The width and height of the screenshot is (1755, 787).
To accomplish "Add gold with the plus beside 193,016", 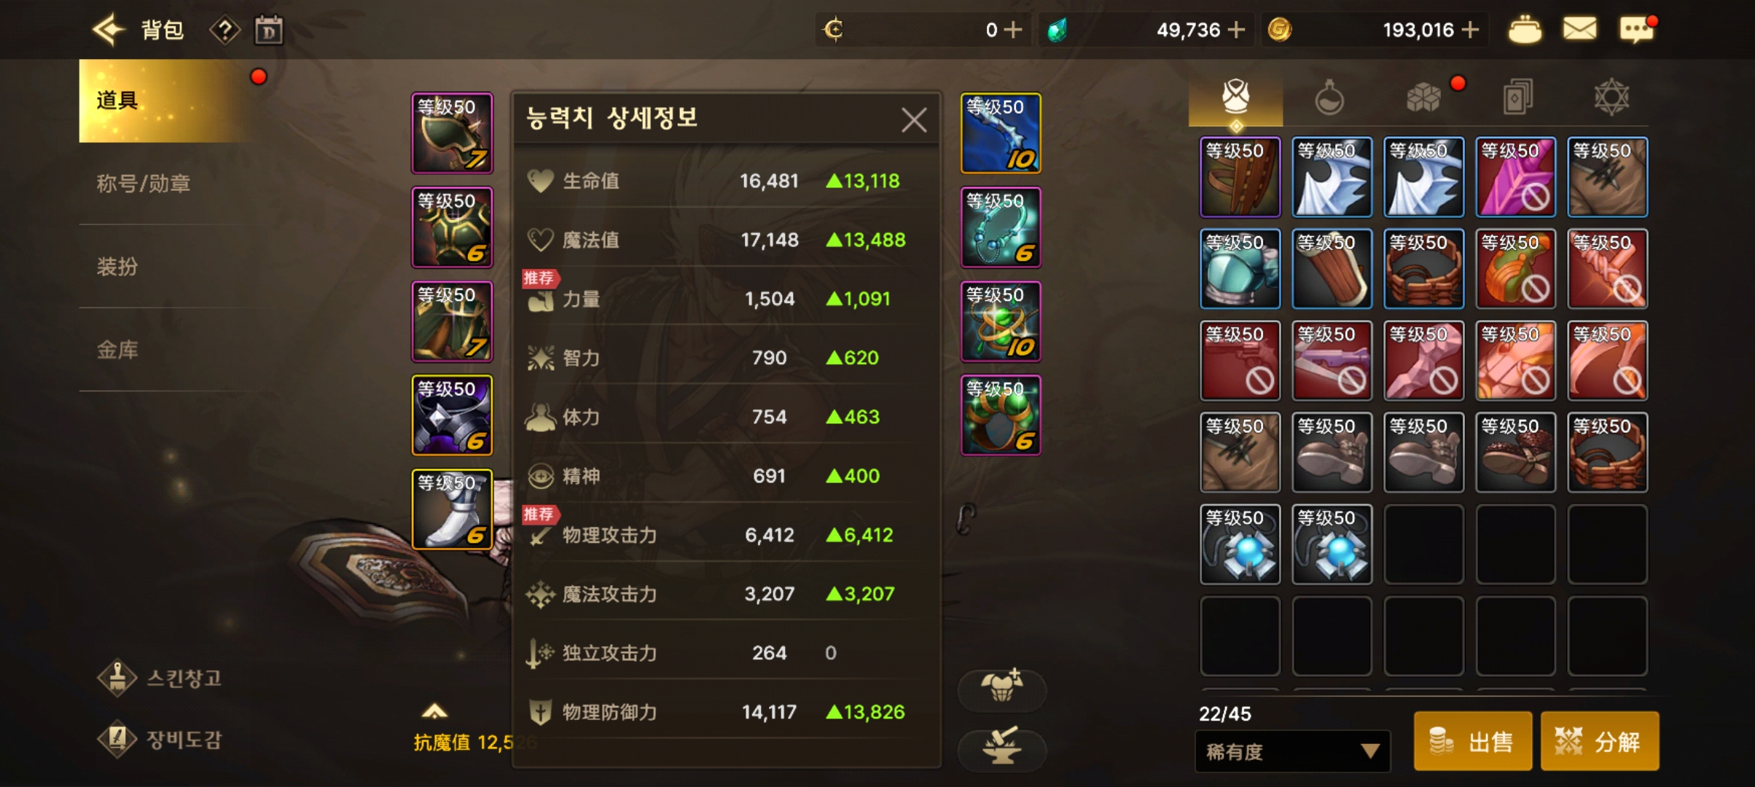I will coord(1471,30).
